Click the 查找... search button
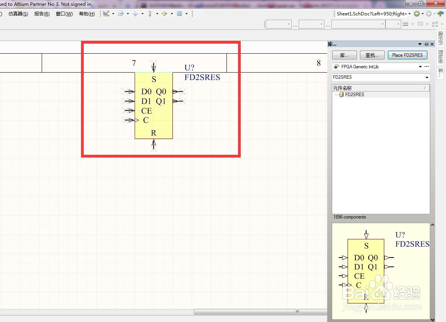Image resolution: width=446 pixels, height=322 pixels. (372, 55)
